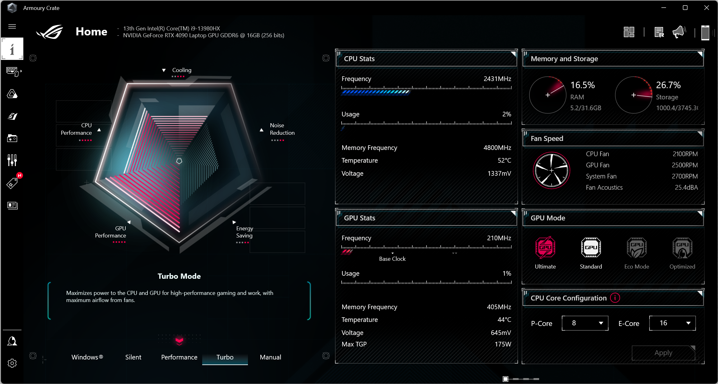This screenshot has height=384, width=718.
Task: Switch to Silent operating mode
Action: click(x=133, y=357)
